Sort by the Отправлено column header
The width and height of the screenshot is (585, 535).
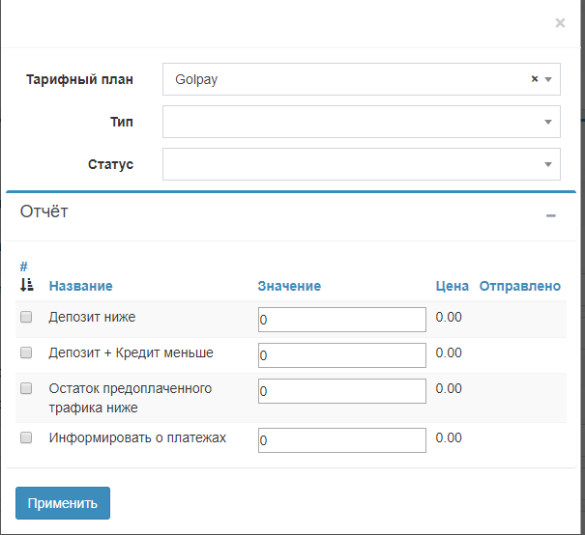tap(519, 286)
